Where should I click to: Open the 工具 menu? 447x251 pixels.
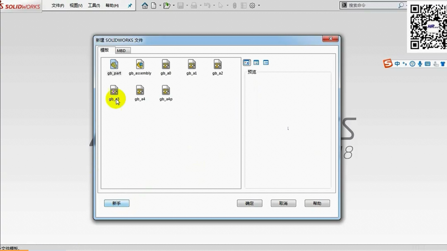pyautogui.click(x=94, y=6)
